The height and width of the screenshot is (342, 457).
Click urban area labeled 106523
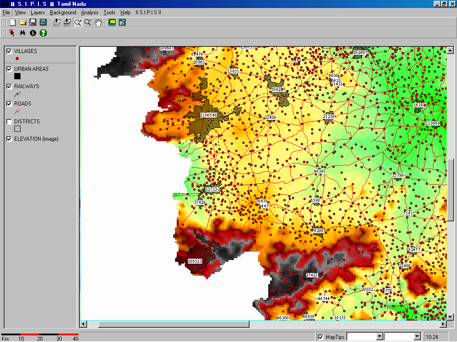tap(195, 261)
